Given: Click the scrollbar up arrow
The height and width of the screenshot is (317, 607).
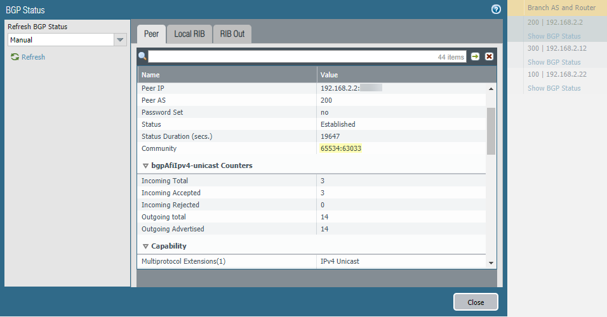Looking at the screenshot, I should (x=491, y=89).
